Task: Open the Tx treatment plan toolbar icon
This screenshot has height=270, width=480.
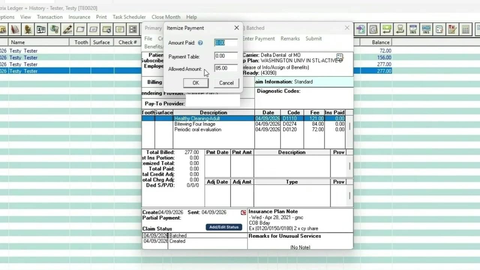Action: (x=452, y=29)
